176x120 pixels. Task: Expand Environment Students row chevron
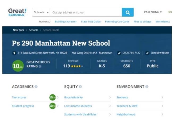pyautogui.click(x=162, y=97)
